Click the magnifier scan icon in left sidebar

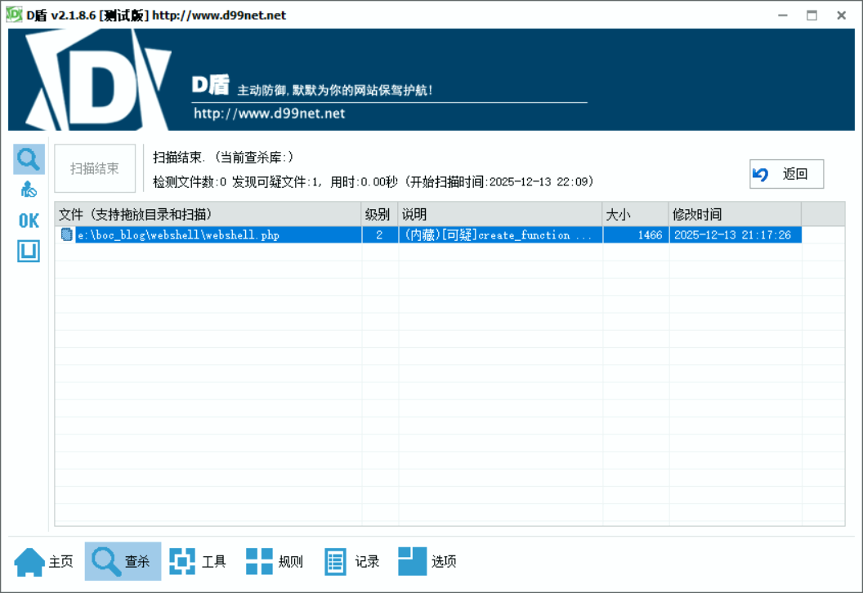coord(29,158)
